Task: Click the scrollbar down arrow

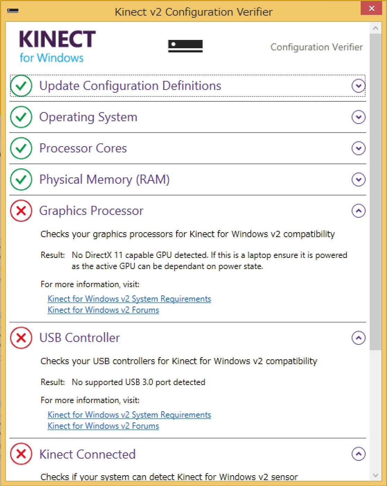Action: (376, 475)
